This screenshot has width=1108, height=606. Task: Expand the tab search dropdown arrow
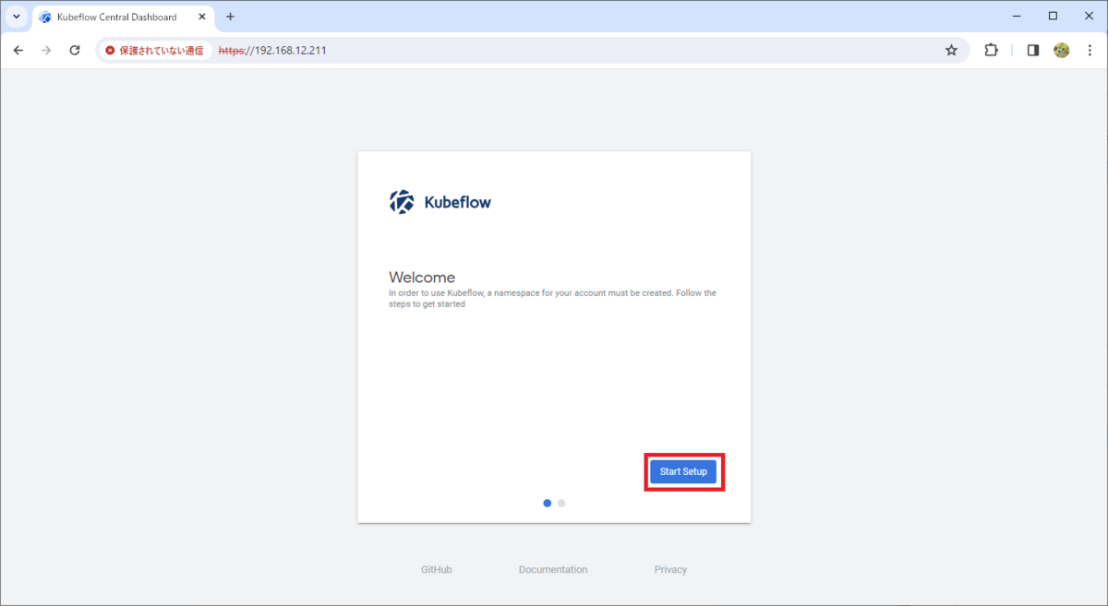click(16, 17)
